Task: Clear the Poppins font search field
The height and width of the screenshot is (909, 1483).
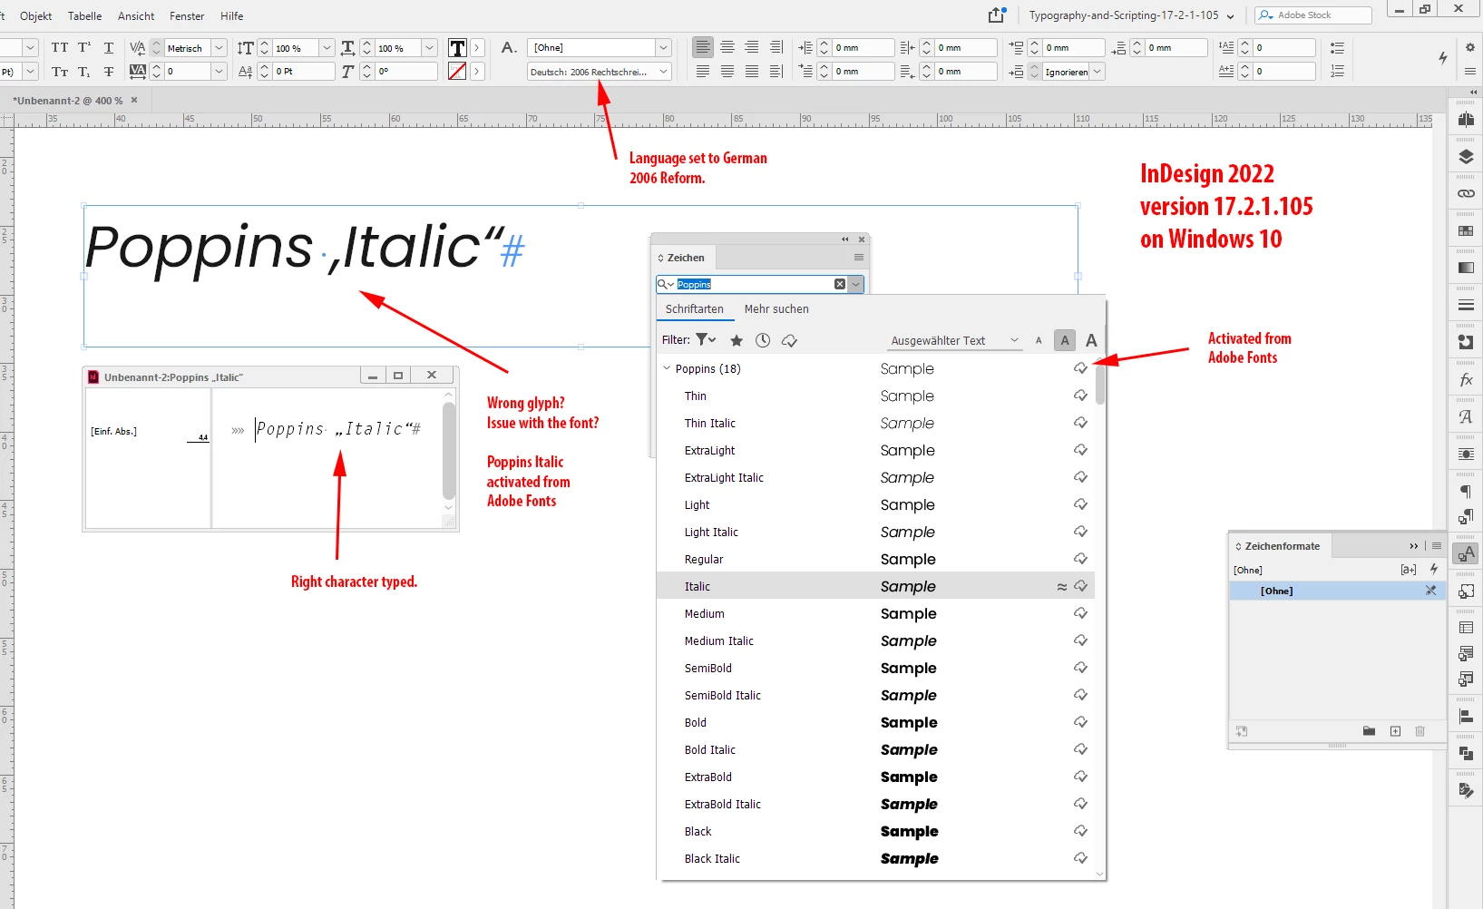Action: 840,284
